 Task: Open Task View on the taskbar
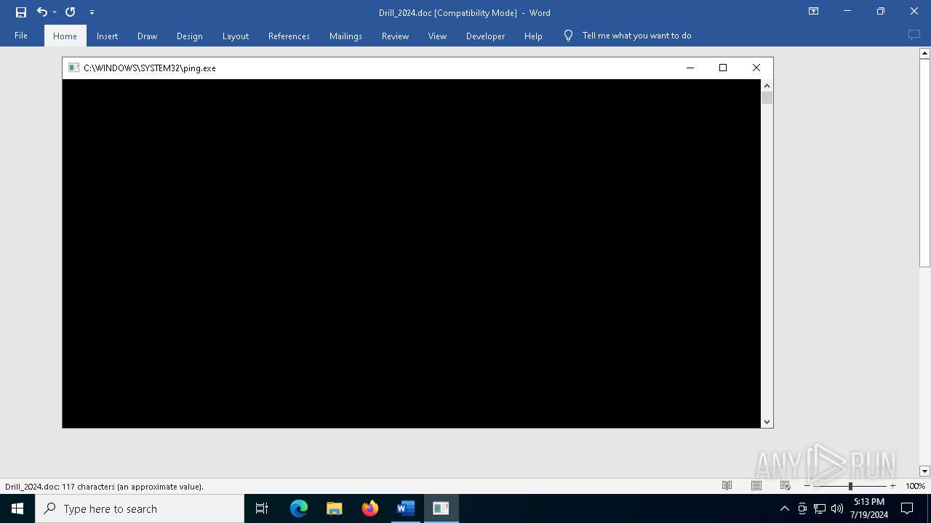262,508
